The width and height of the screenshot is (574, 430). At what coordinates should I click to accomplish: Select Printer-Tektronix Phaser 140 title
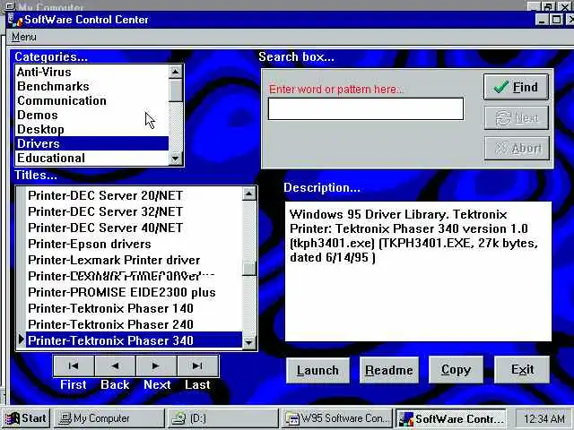(134, 308)
